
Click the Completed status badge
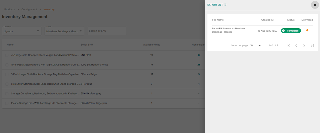(291, 31)
